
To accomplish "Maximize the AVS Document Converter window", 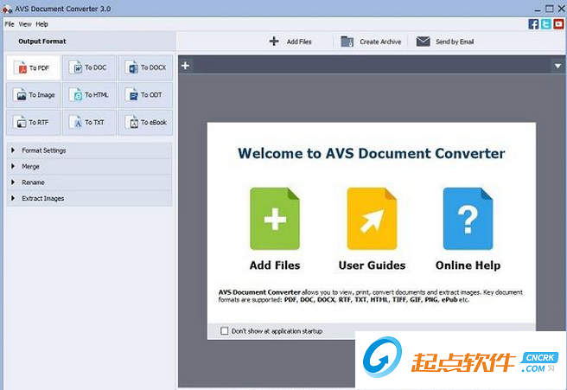I will click(550, 9).
